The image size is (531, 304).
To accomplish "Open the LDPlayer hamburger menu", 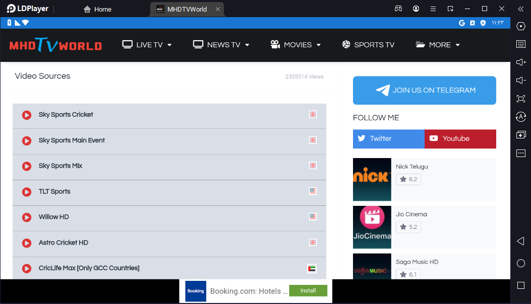I will click(x=433, y=9).
